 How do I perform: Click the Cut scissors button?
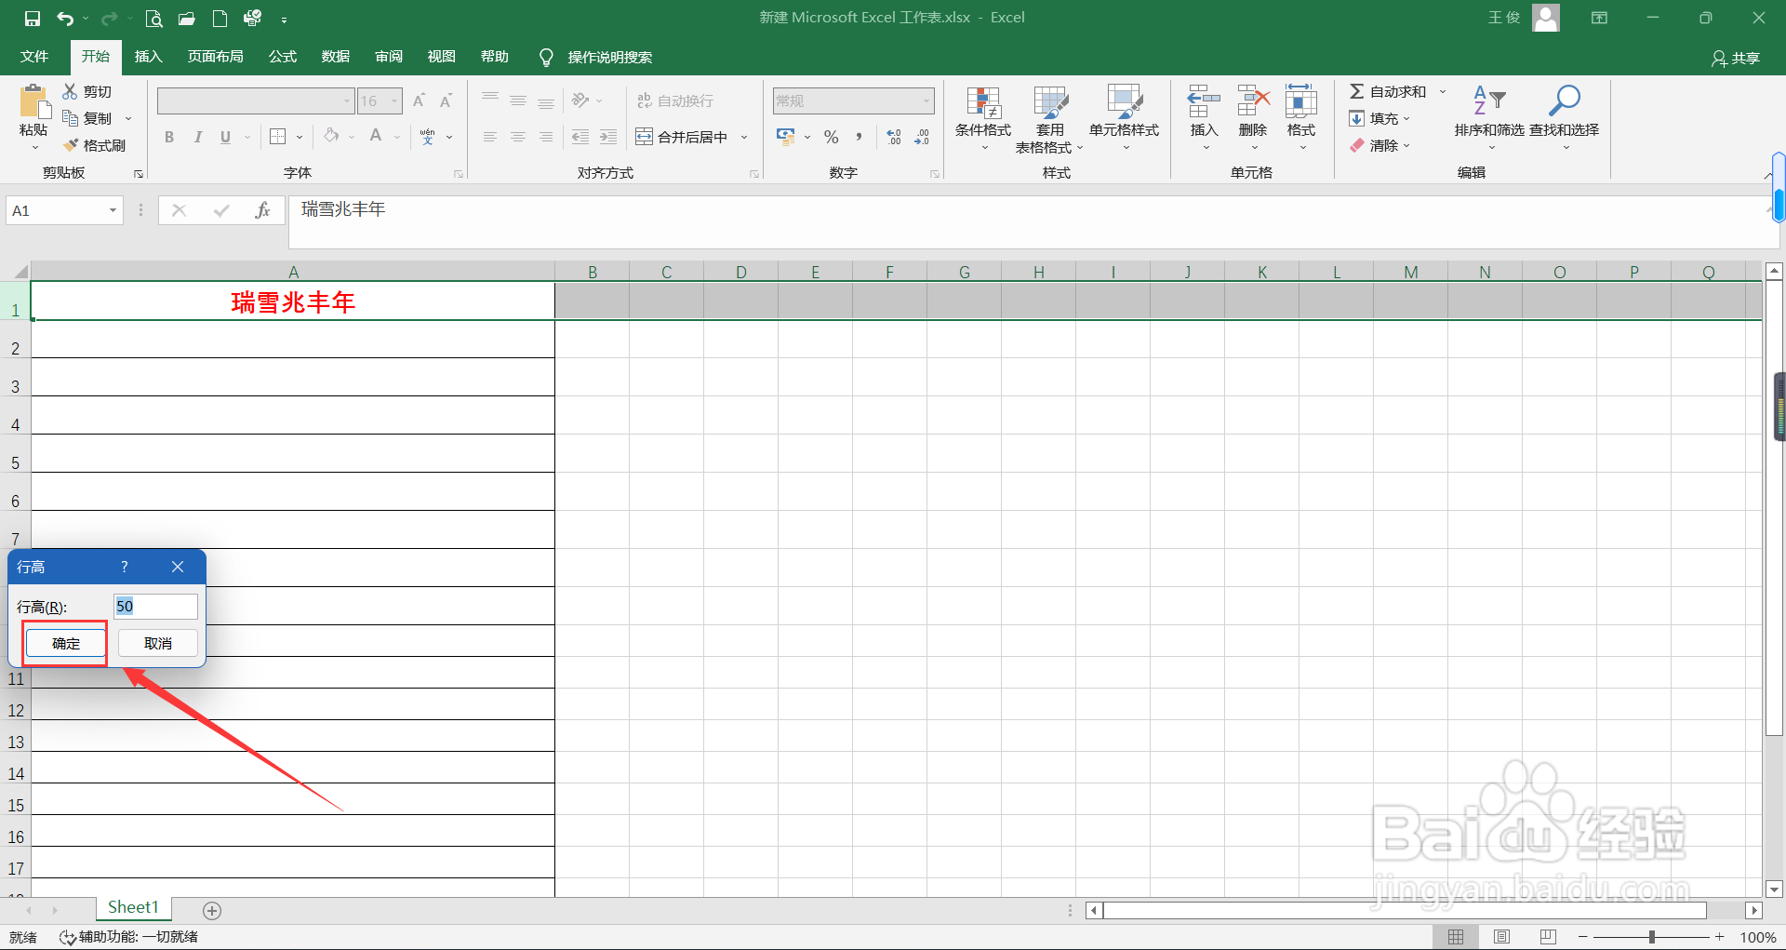[x=87, y=91]
